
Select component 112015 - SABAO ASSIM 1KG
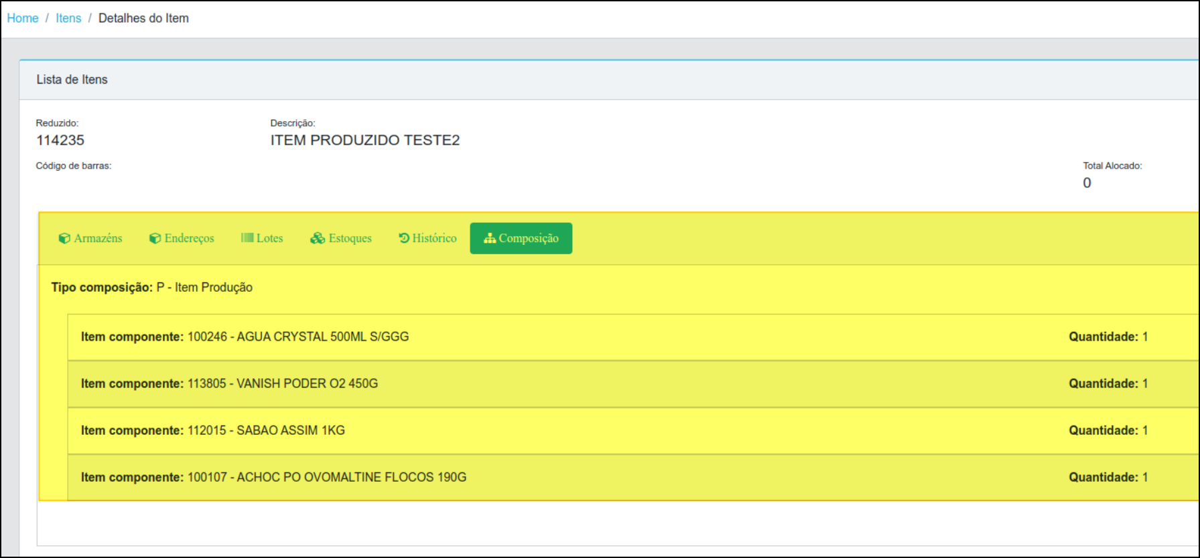[x=213, y=431]
